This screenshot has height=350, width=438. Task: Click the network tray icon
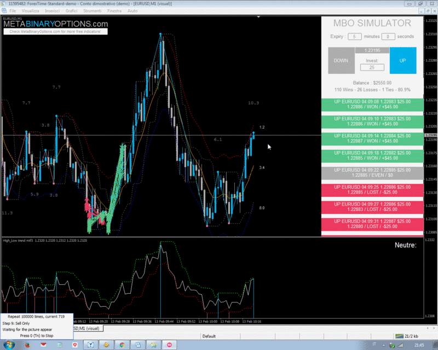pos(392,346)
